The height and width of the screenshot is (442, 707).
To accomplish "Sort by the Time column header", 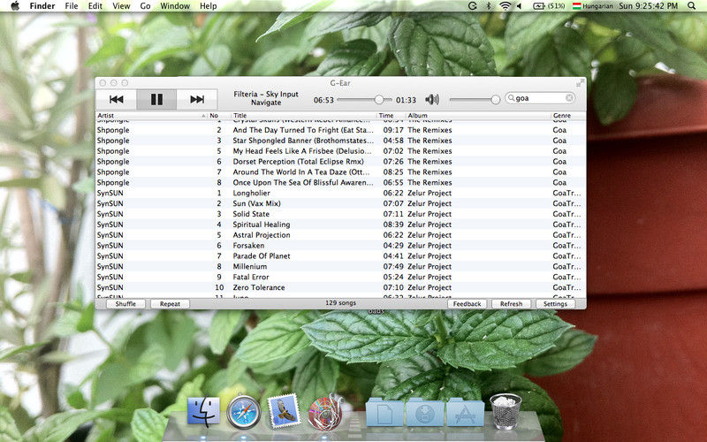I will tap(391, 116).
